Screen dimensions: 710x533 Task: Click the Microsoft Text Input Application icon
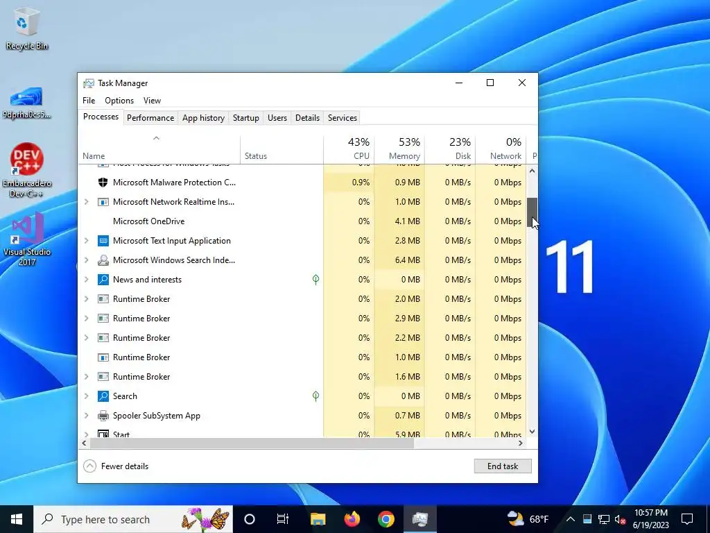click(x=103, y=241)
